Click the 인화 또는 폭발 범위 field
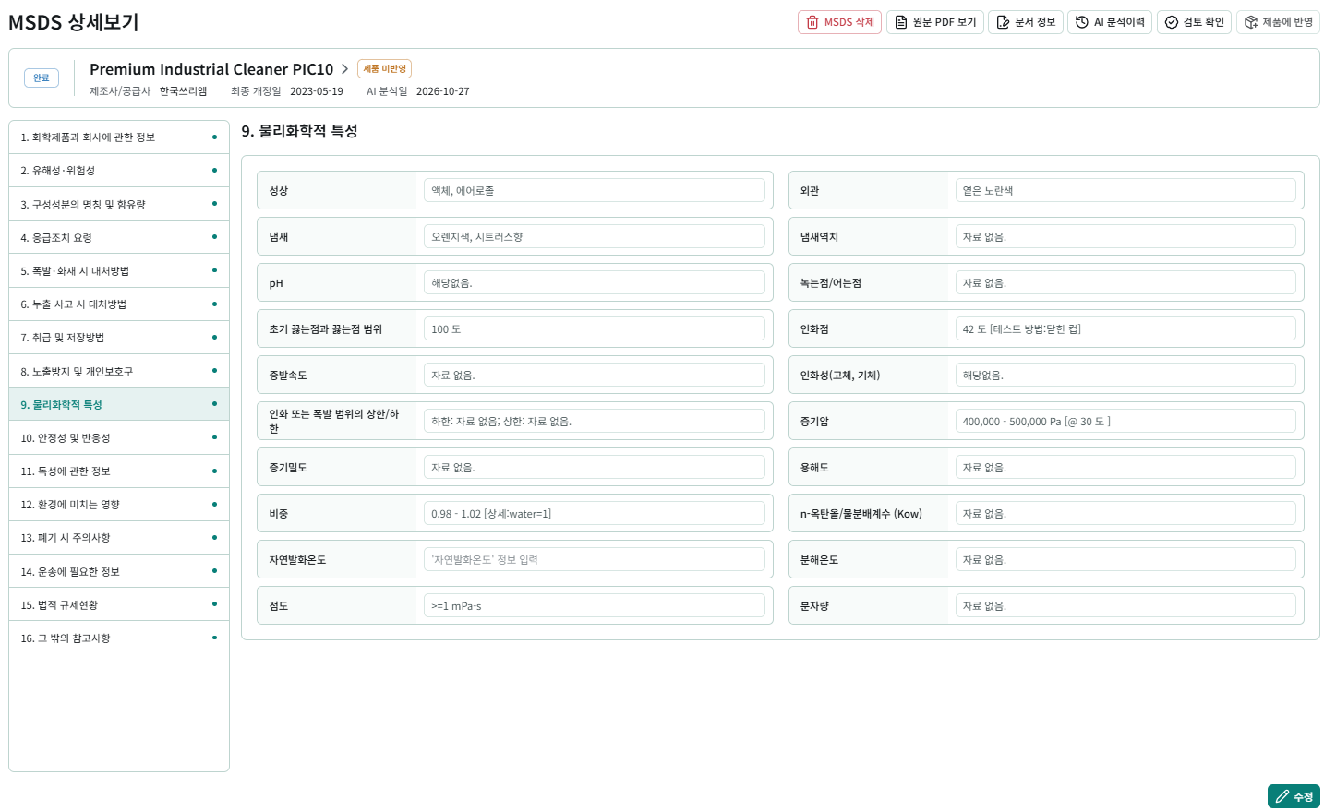The height and width of the screenshot is (811, 1324). [595, 421]
